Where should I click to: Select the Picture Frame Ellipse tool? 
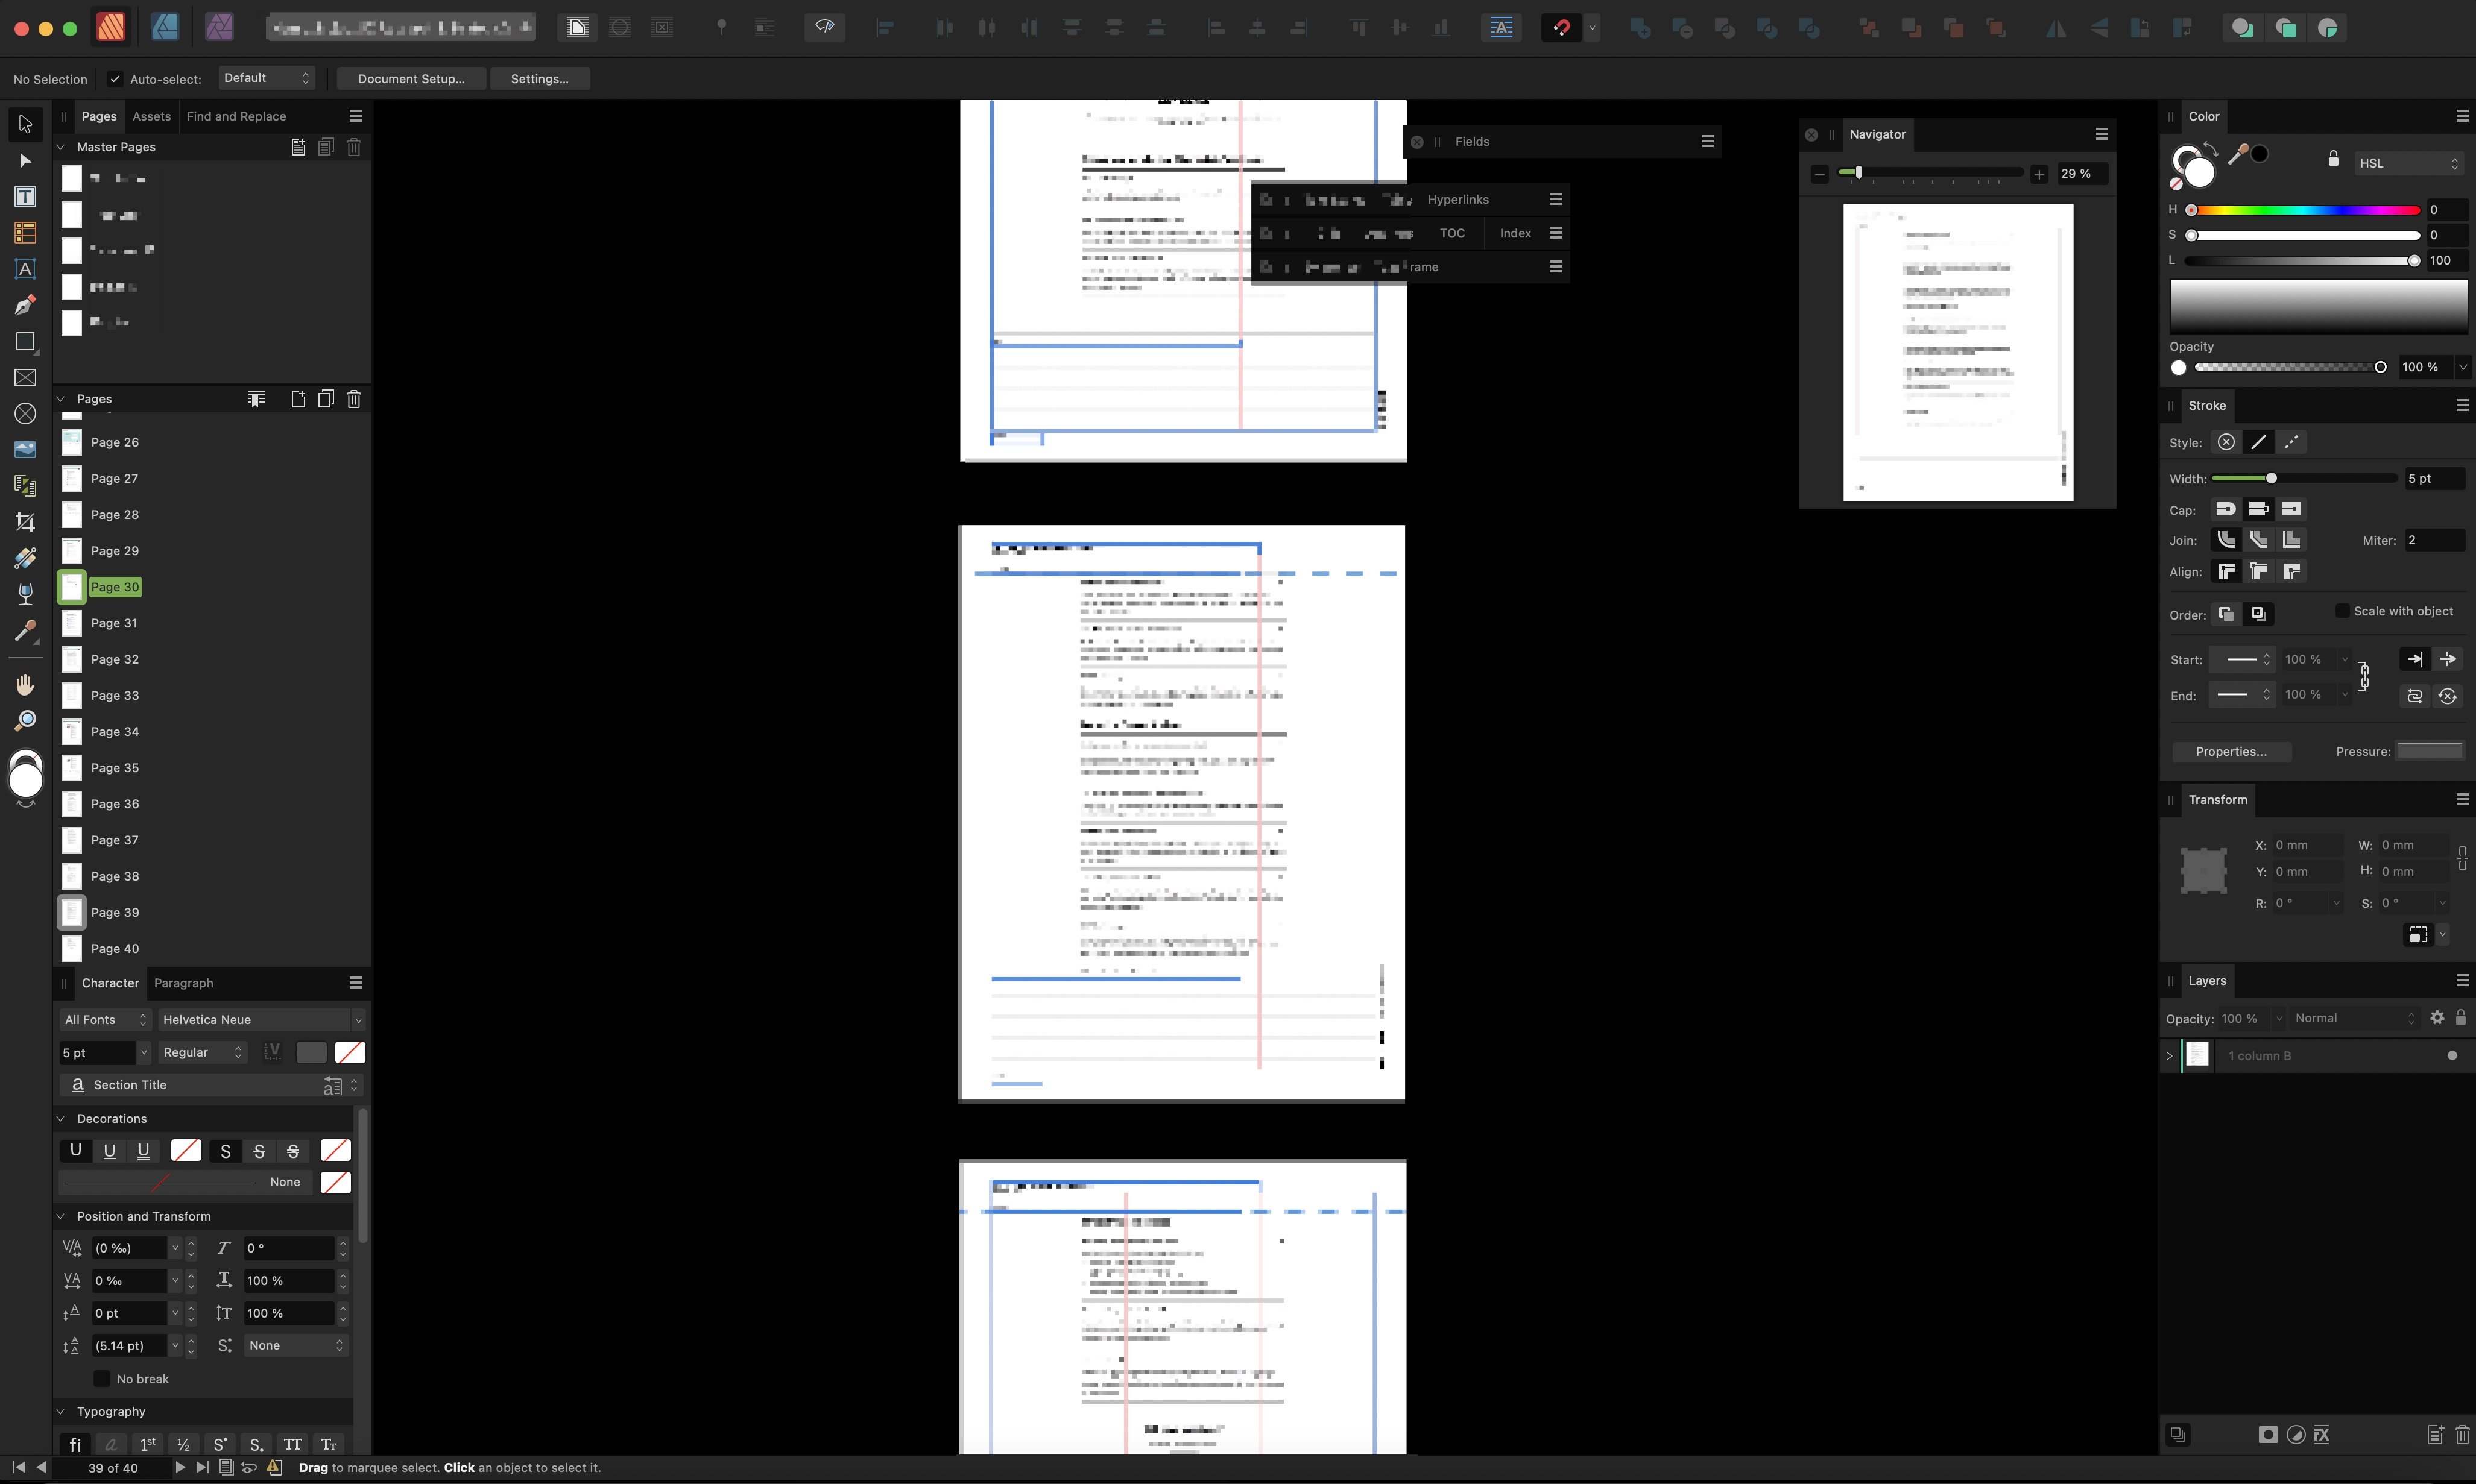click(x=25, y=413)
